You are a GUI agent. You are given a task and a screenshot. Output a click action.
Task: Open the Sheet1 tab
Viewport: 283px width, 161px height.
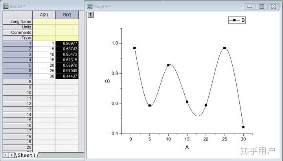27,155
